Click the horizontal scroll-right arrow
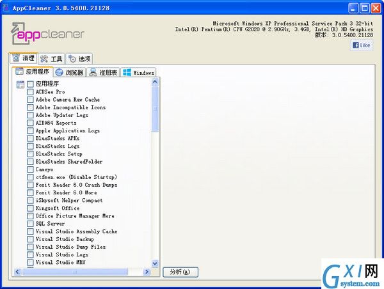 (147, 272)
